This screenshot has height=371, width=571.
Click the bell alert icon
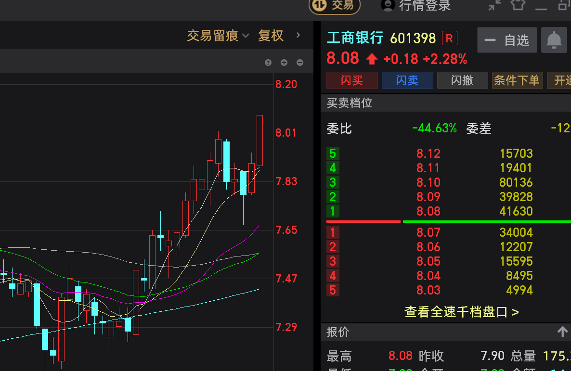pyautogui.click(x=554, y=40)
